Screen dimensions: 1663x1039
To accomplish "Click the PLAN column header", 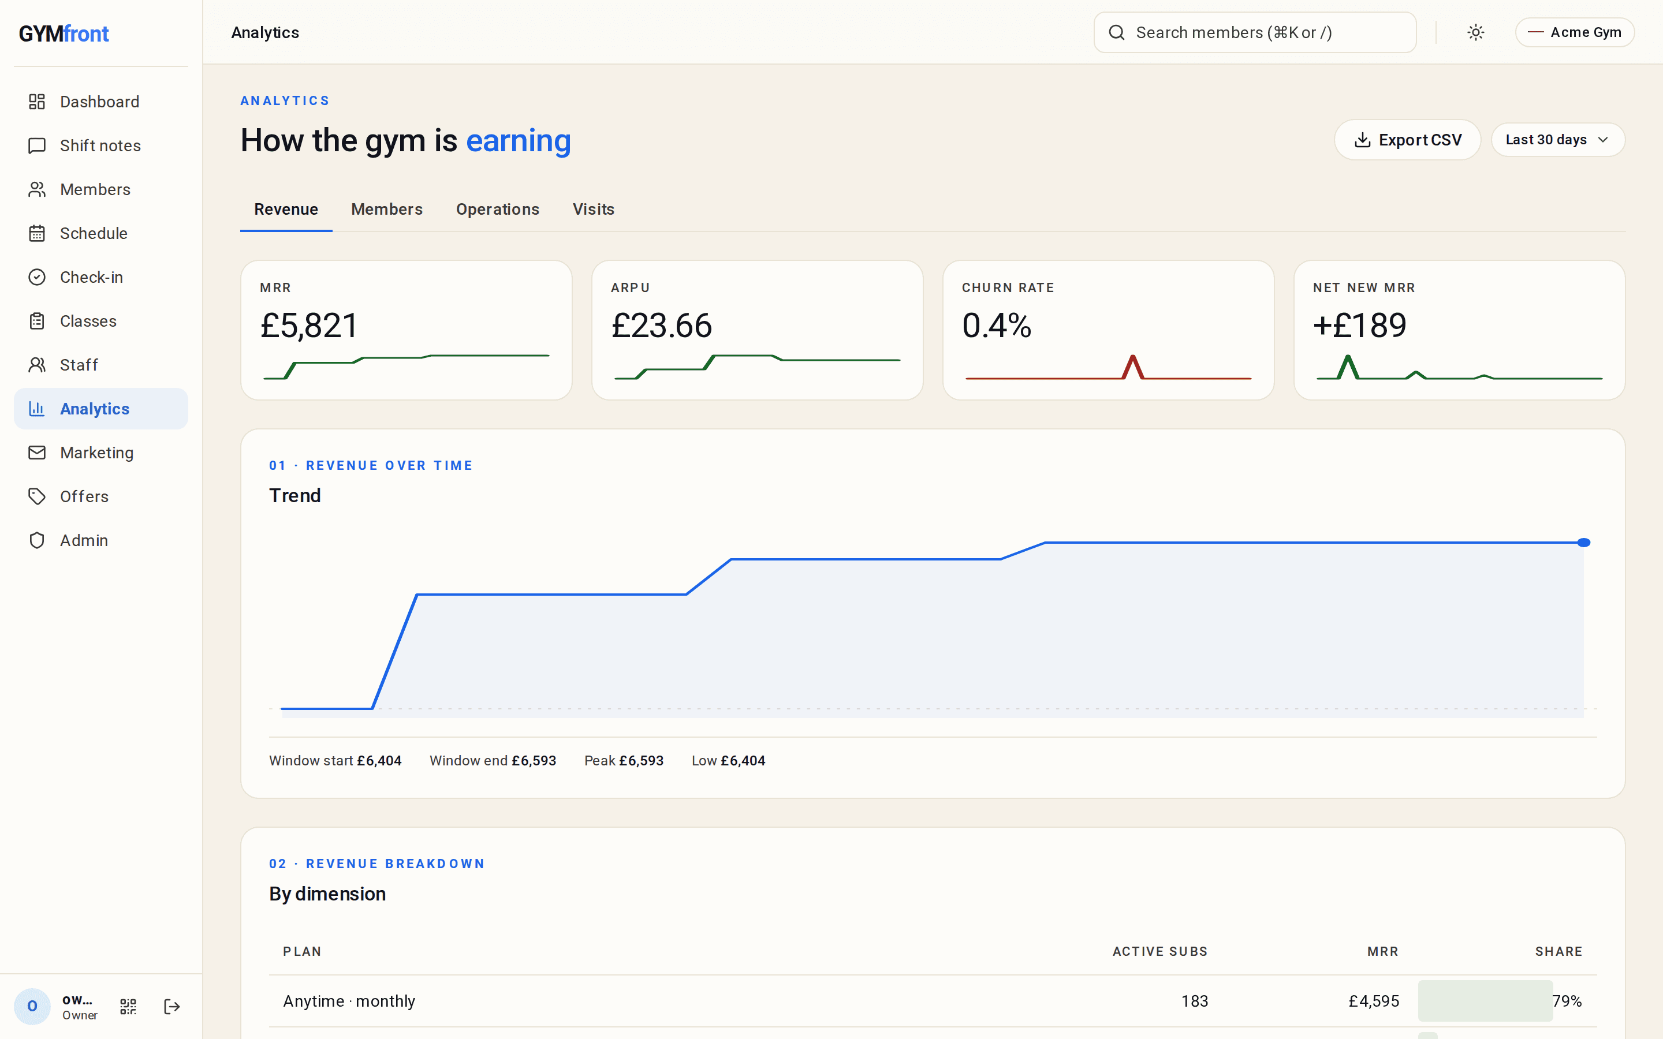I will [303, 952].
